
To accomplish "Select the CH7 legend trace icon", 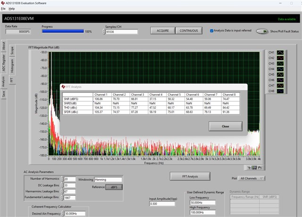I will 280,86.
